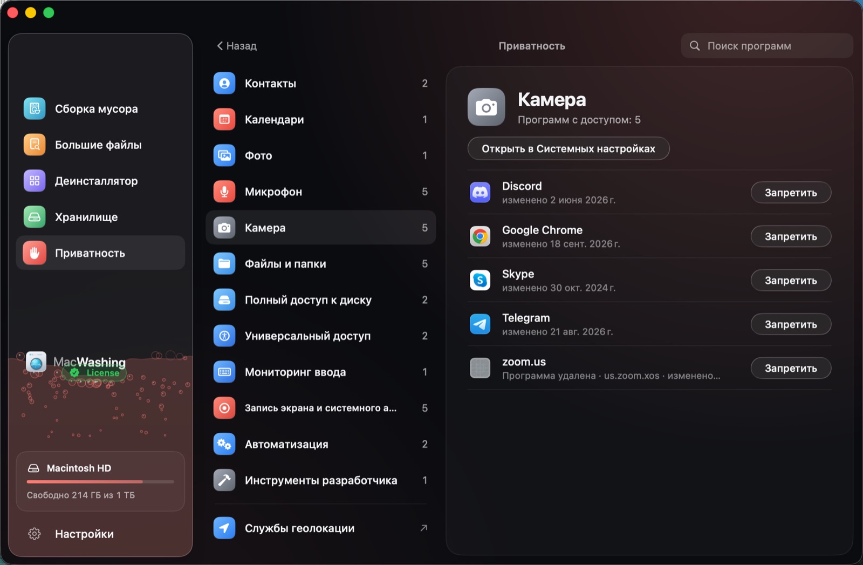Open Службы геолокации external arrow

pos(424,528)
